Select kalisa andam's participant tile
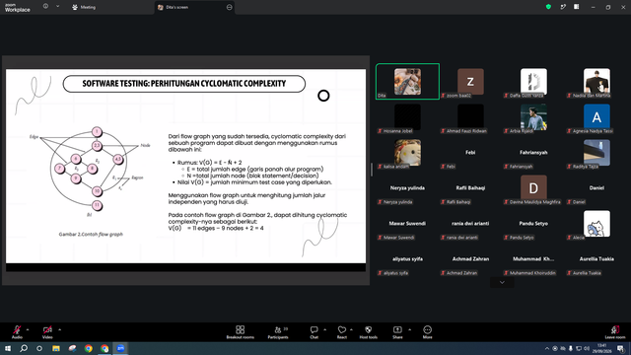 click(407, 153)
